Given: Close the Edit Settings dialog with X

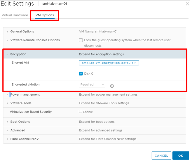Looking at the screenshot, I should point(187,4).
